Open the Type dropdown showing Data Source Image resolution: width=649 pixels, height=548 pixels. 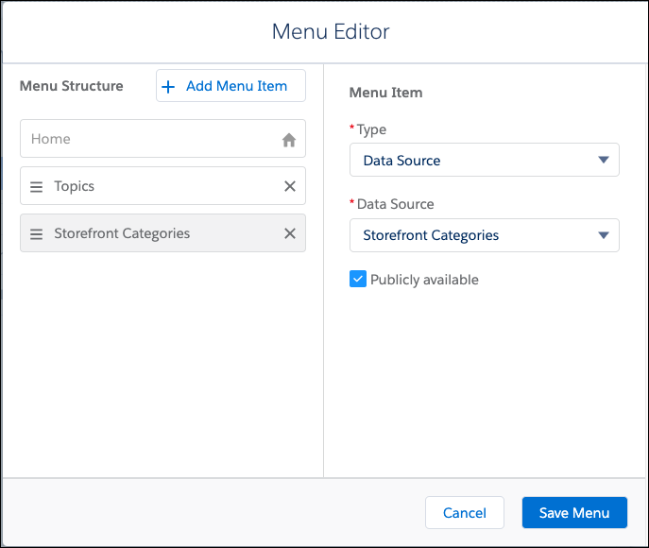pos(485,160)
